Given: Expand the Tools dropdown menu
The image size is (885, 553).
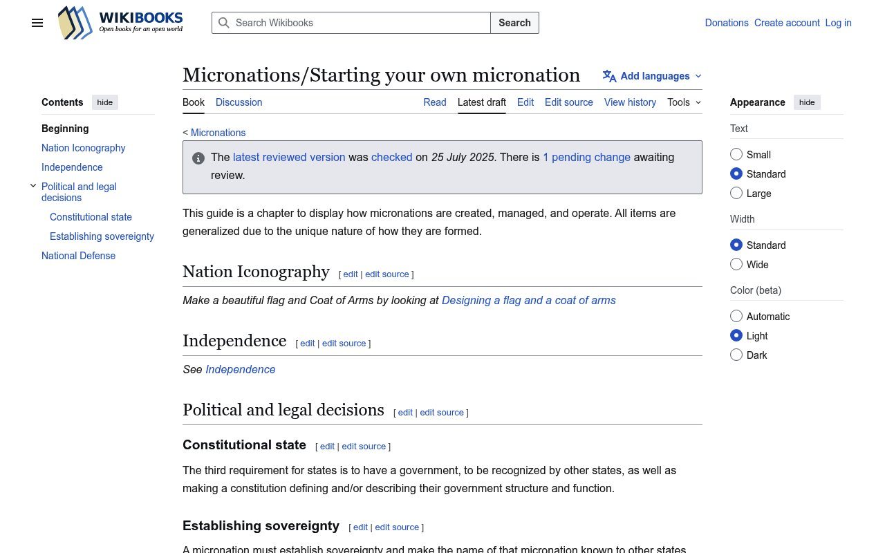Looking at the screenshot, I should point(684,102).
